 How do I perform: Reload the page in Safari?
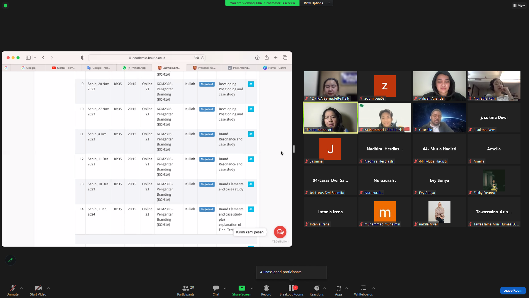pos(202,58)
